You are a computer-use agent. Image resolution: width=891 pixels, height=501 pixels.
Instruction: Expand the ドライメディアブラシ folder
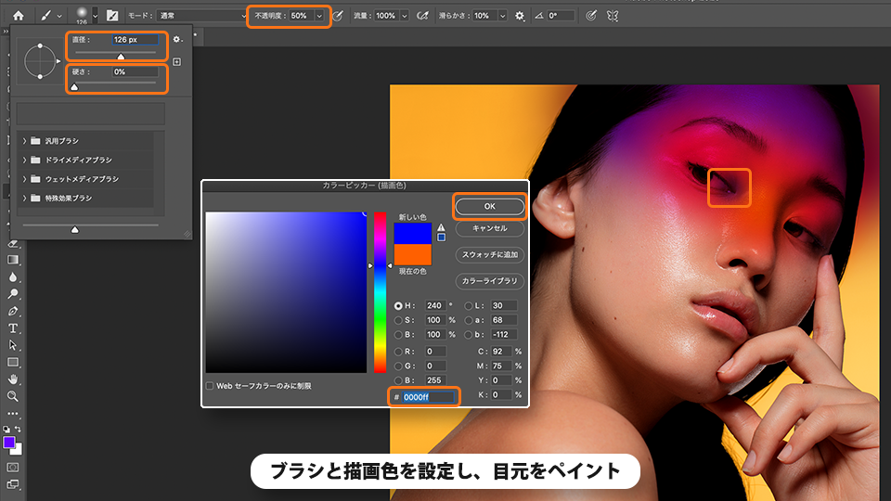tap(24, 160)
